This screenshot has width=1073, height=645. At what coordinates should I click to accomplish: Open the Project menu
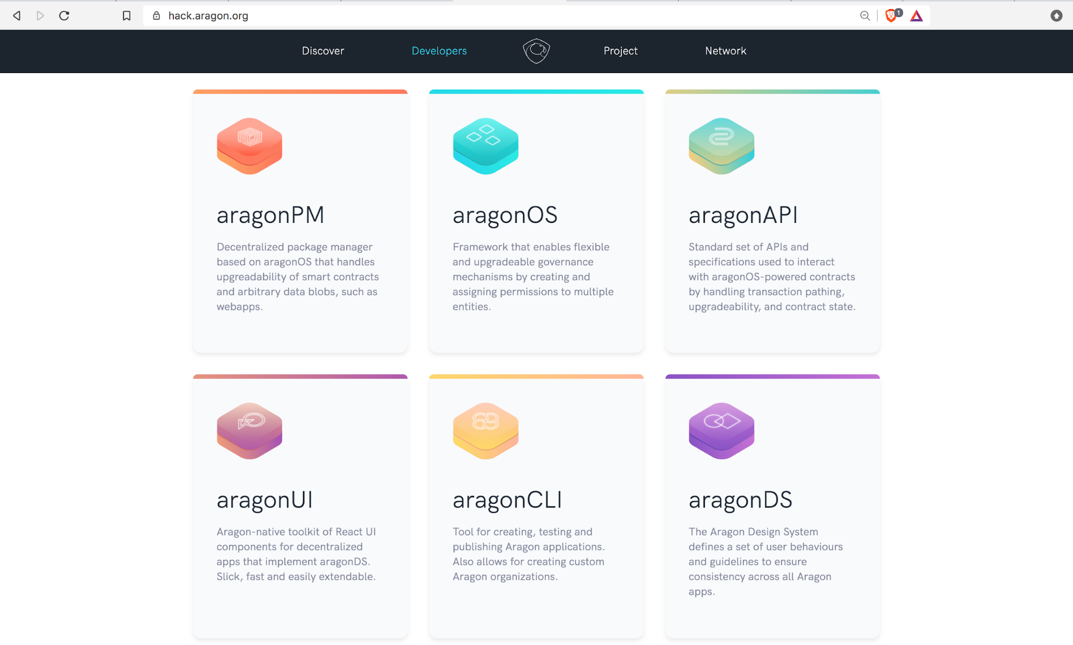tap(621, 51)
